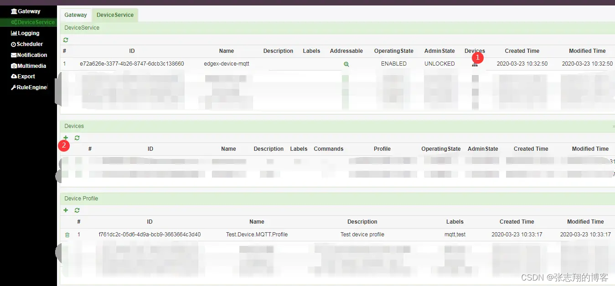Add a new device with the plus icon
This screenshot has height=286, width=615.
[x=66, y=138]
